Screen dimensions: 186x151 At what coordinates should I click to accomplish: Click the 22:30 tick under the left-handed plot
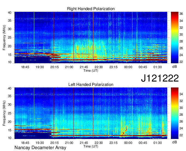point(99,143)
